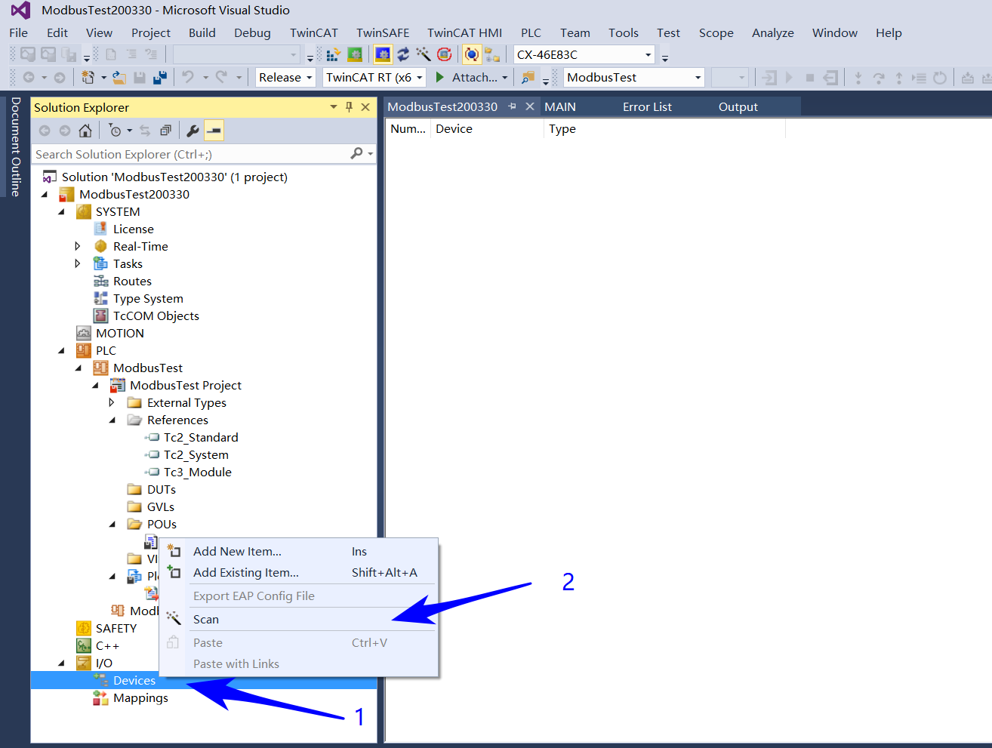Toggle Preview Selected Items in Solution Explorer

(x=214, y=131)
